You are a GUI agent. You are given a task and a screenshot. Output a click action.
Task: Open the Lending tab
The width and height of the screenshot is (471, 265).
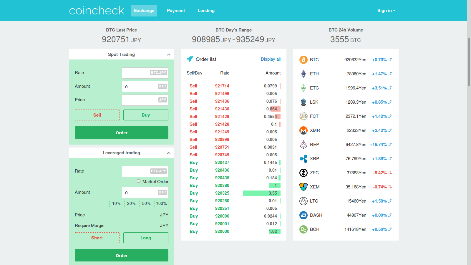(x=206, y=11)
